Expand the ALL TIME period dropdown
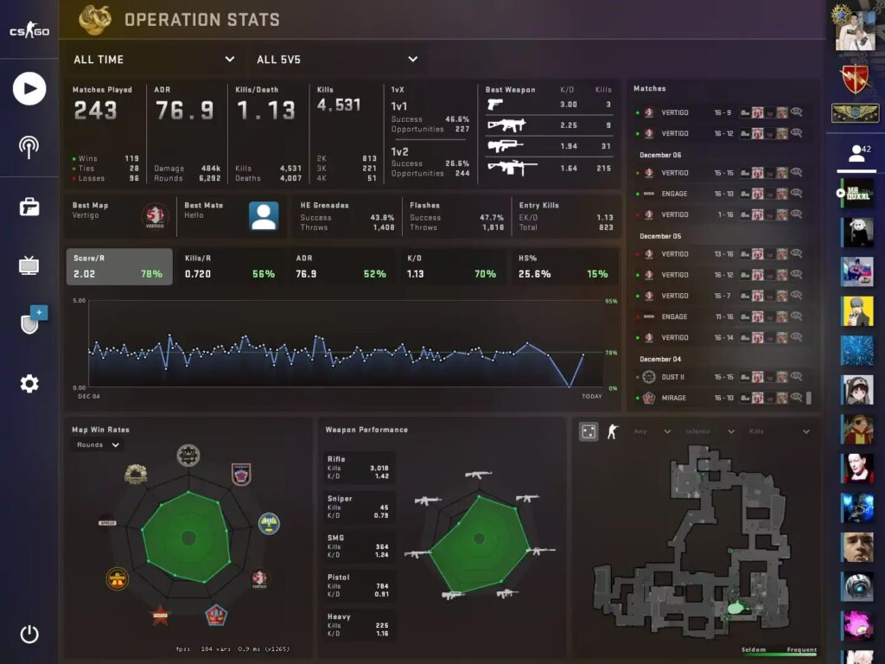The width and height of the screenshot is (885, 664). [154, 60]
